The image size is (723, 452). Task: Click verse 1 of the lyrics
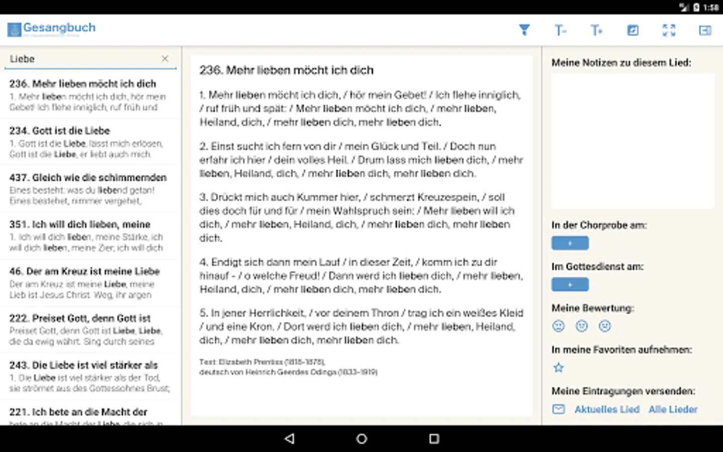point(360,108)
